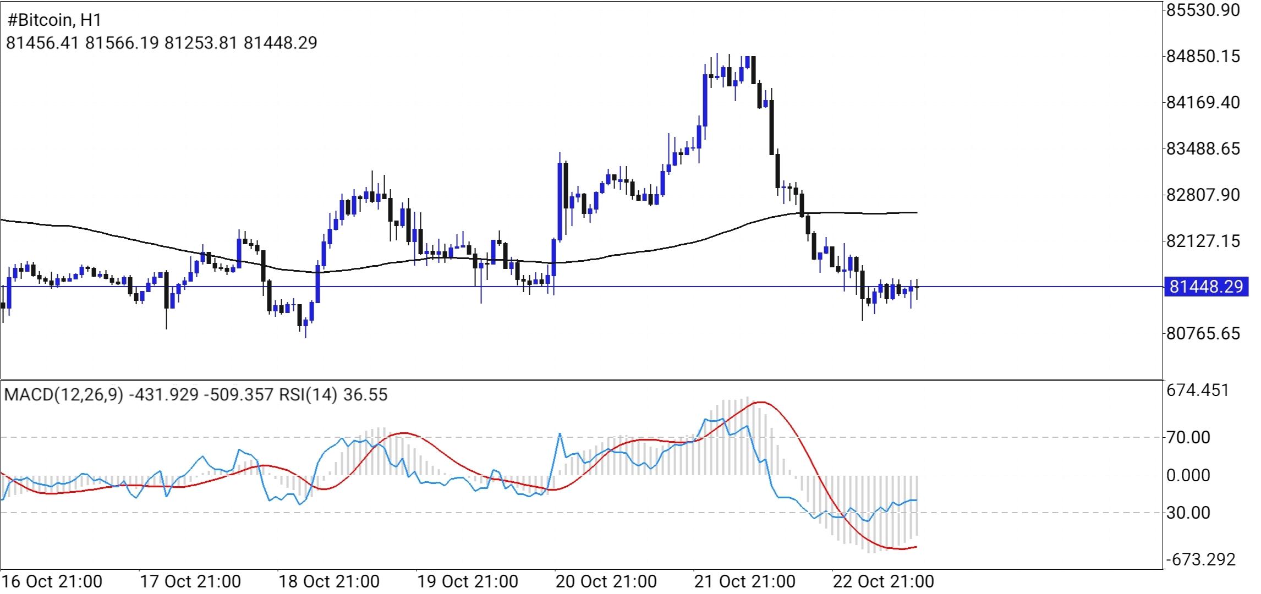Click the 82807.90 price axis label
The height and width of the screenshot is (594, 1261).
tap(1203, 195)
